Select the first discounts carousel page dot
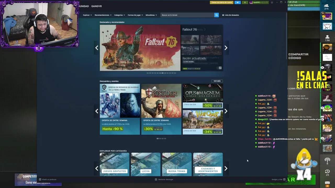Image resolution: width=335 pixels, height=188 pixels. click(158, 139)
